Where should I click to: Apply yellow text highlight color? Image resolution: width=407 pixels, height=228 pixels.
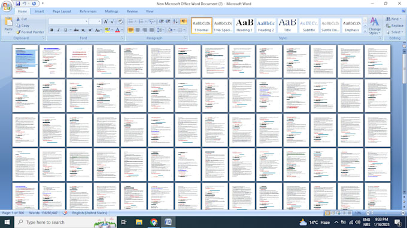coord(107,30)
